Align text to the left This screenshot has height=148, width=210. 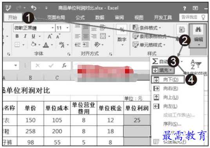point(78,36)
